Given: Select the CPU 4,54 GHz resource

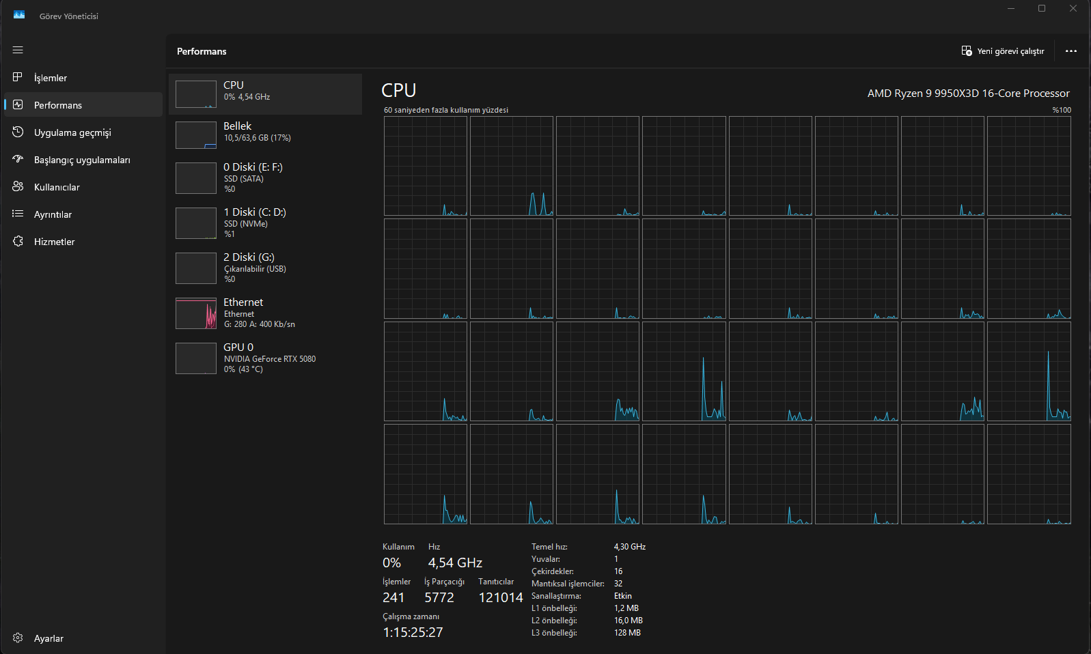Looking at the screenshot, I should 265,94.
